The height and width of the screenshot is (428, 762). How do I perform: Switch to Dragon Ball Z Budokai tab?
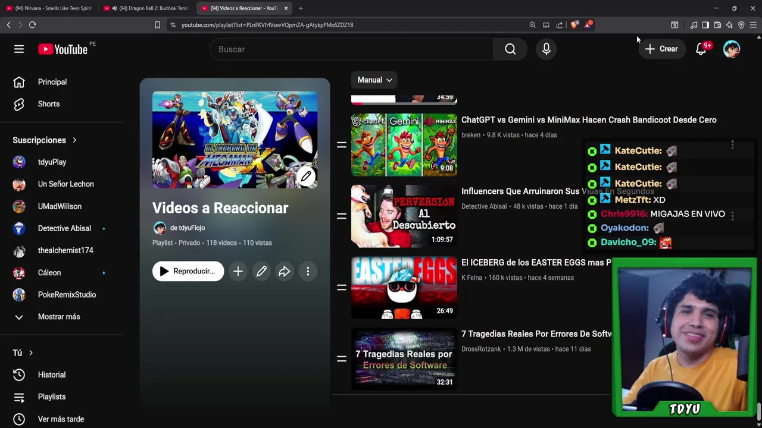pos(147,8)
